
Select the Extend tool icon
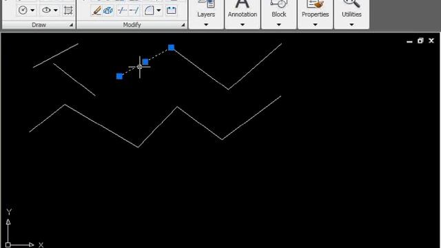[134, 11]
